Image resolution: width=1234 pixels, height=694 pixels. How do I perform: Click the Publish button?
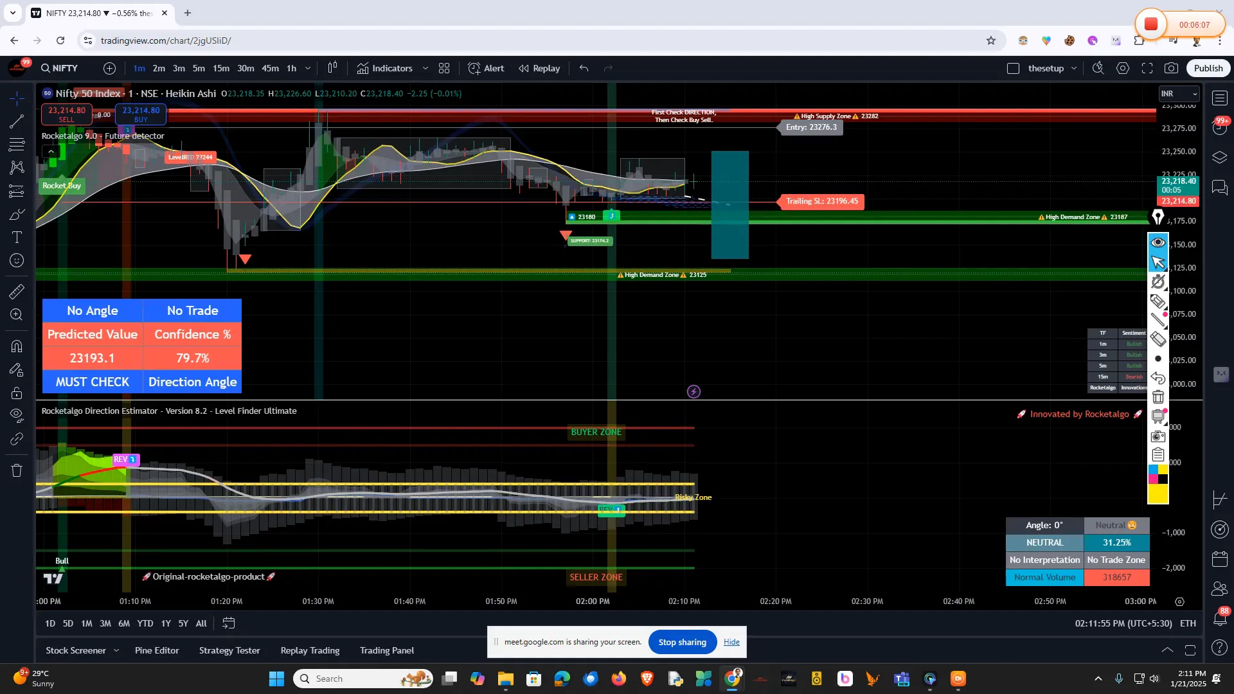[1208, 68]
